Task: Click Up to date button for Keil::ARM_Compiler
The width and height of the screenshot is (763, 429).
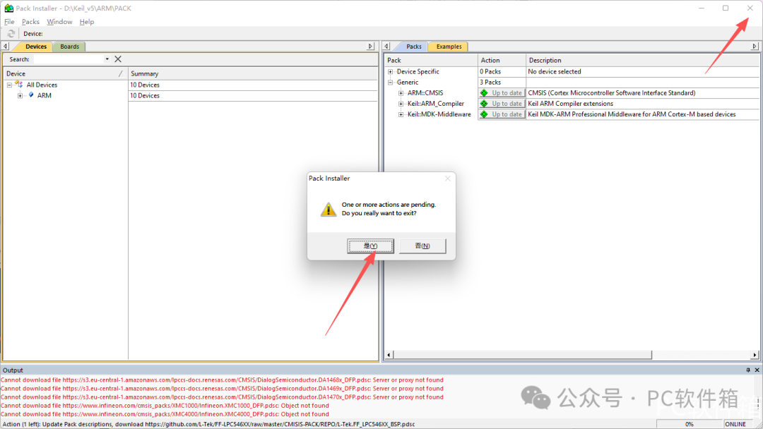Action: tap(502, 104)
